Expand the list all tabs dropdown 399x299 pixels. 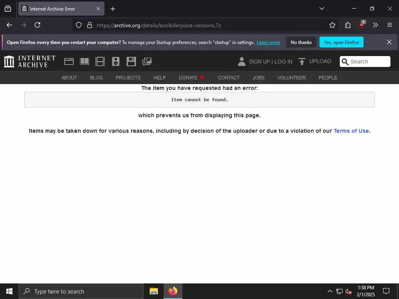pyautogui.click(x=321, y=9)
